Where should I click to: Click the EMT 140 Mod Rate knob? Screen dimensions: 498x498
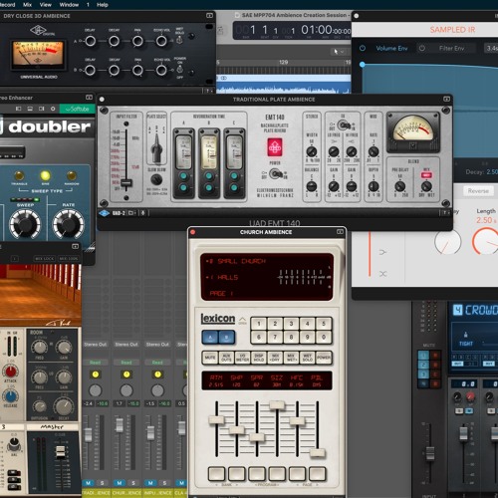click(373, 151)
